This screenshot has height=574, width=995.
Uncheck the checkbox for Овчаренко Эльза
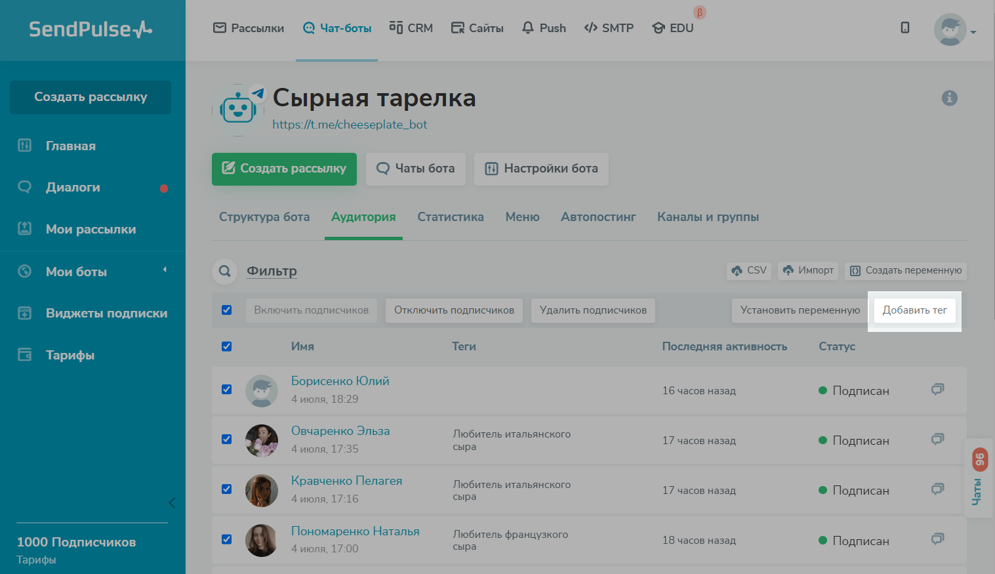click(x=227, y=440)
